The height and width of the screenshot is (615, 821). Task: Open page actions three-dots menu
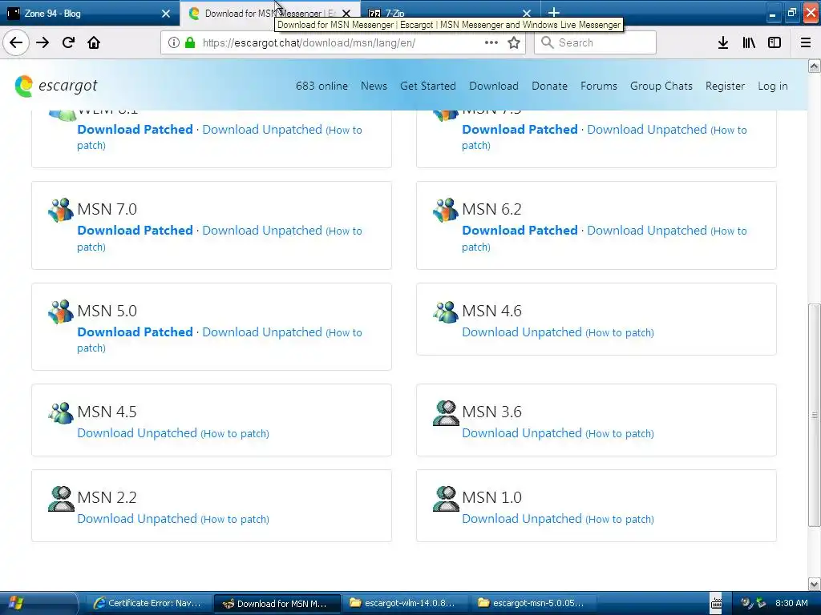tap(491, 42)
